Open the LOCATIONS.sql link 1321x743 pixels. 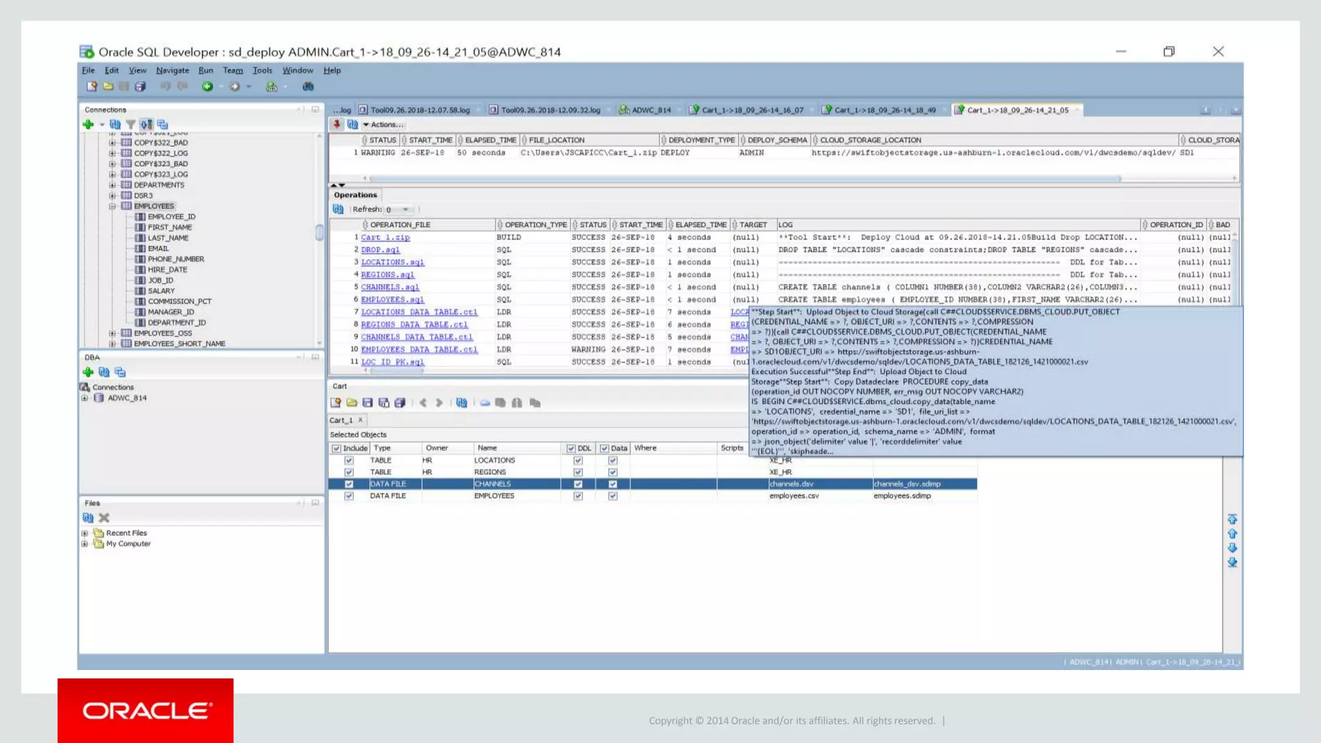click(392, 263)
